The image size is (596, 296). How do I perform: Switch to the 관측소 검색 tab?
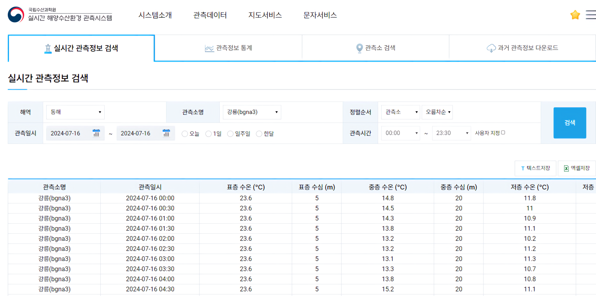tap(375, 48)
